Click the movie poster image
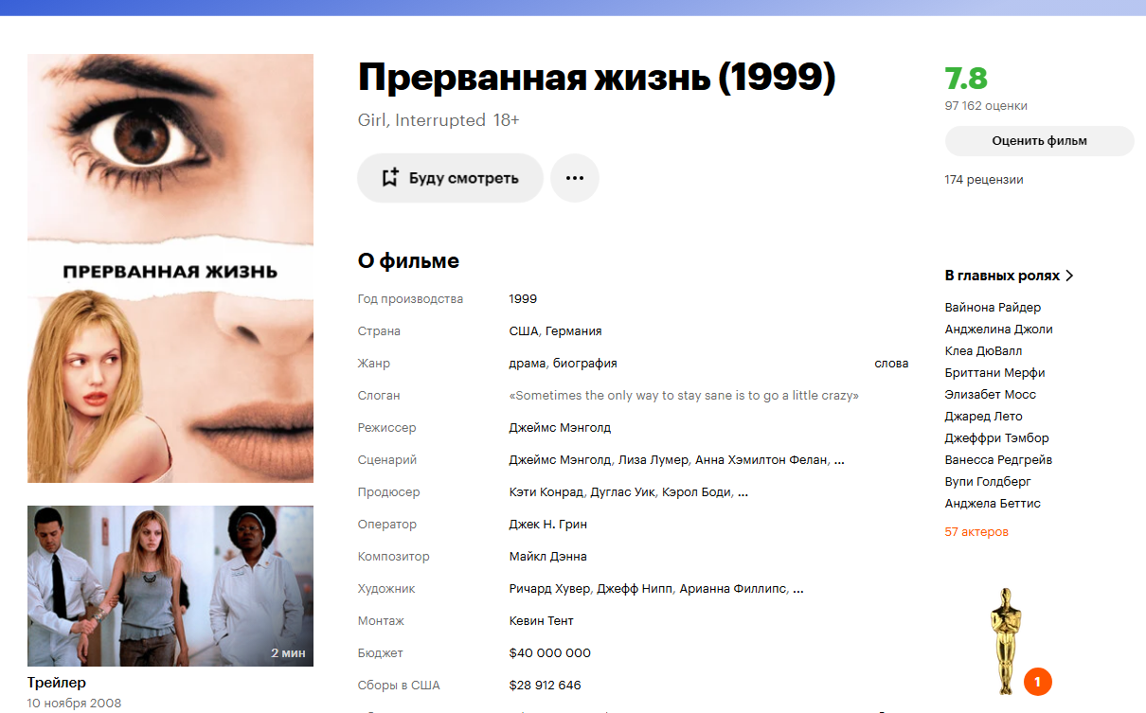 tap(170, 268)
